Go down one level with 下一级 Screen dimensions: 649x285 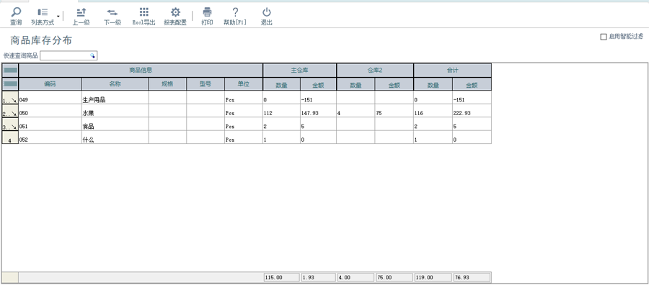112,12
